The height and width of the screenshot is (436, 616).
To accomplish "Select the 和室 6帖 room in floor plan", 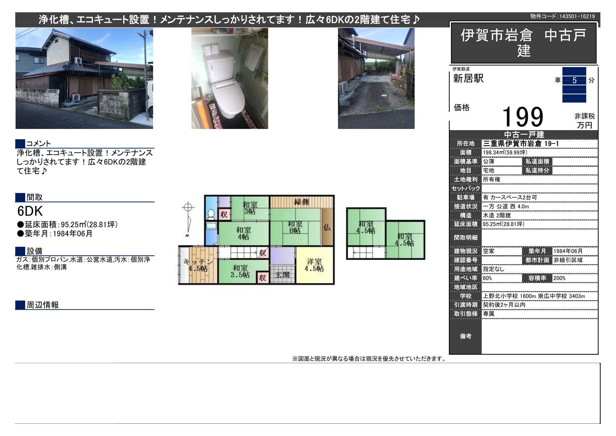I will [x=295, y=227].
